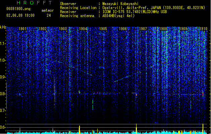Click the kHz axis unit label
Image resolution: width=211 pixels, height=134 pixels.
click(3, 27)
